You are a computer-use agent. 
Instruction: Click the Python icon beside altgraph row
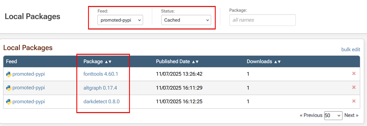tap(9, 88)
